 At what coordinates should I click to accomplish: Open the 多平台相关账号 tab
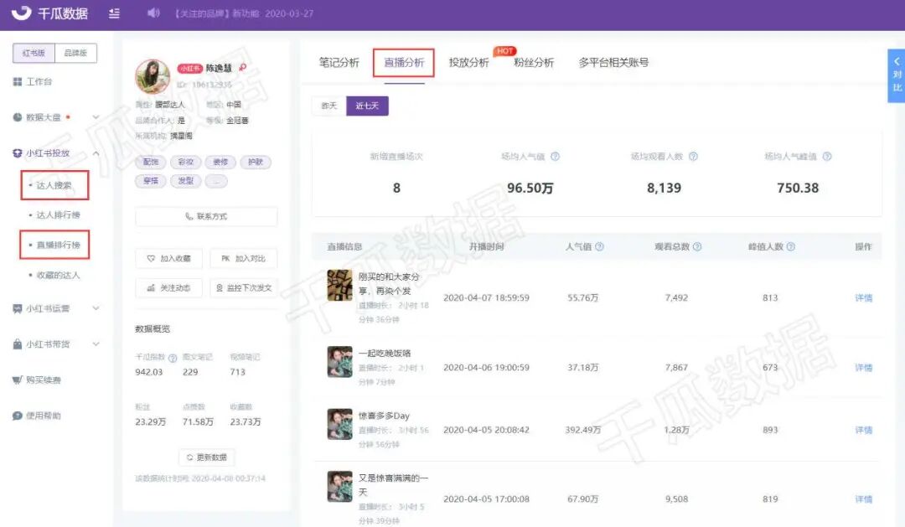(613, 62)
